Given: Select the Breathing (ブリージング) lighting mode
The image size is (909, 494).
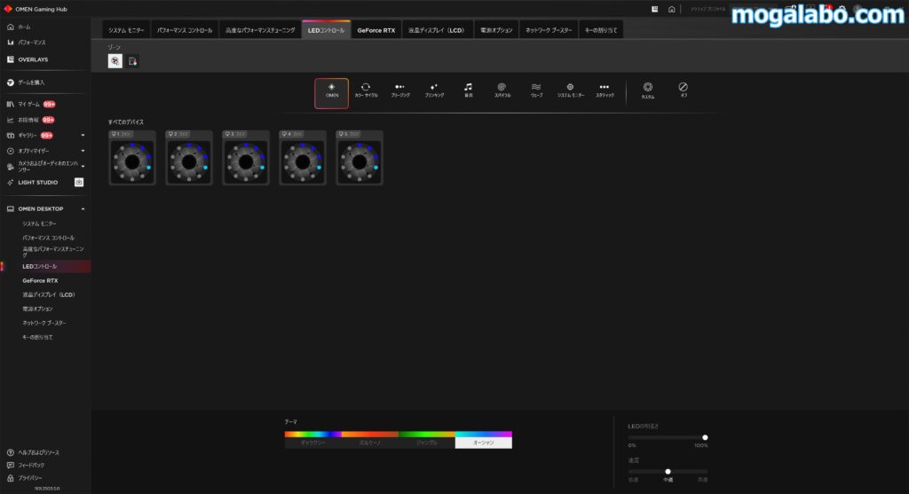Looking at the screenshot, I should pyautogui.click(x=400, y=90).
